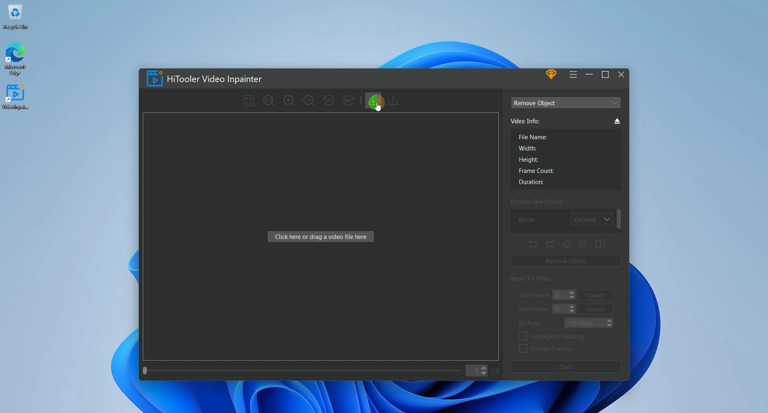
Task: Select the Fit to Screen tool
Action: (248, 100)
